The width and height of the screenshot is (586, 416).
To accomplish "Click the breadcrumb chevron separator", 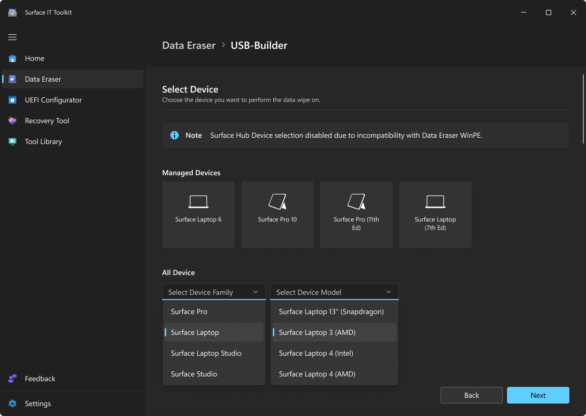I will [x=223, y=45].
